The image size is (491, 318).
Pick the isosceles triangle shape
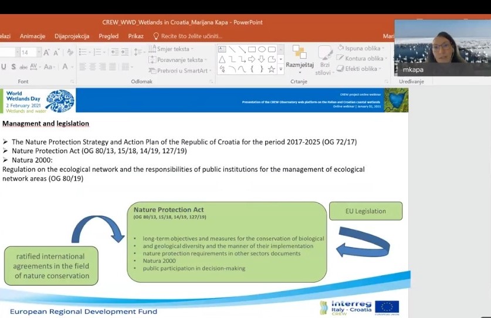tap(222, 59)
